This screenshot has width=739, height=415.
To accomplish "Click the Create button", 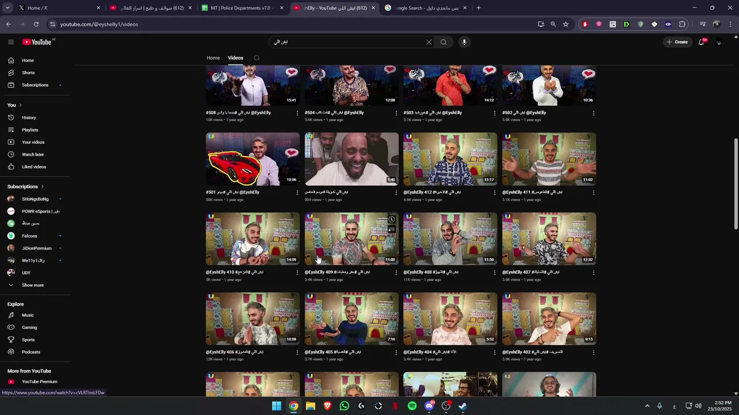I will point(677,42).
